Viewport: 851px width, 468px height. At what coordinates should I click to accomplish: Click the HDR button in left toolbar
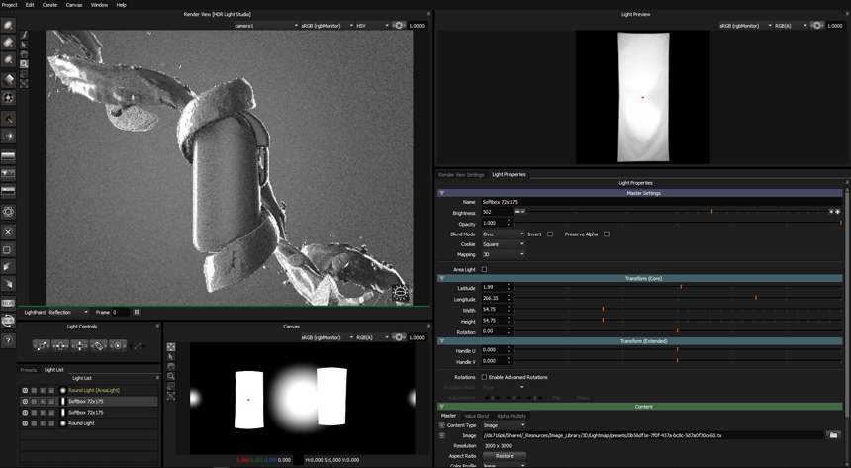[8, 303]
